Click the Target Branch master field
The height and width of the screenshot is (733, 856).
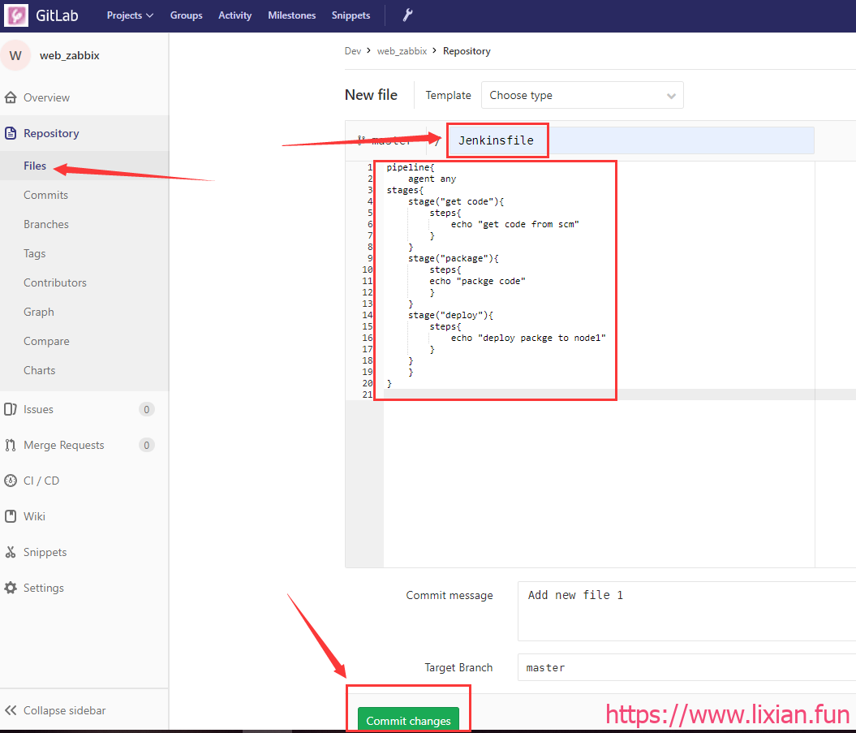[686, 667]
